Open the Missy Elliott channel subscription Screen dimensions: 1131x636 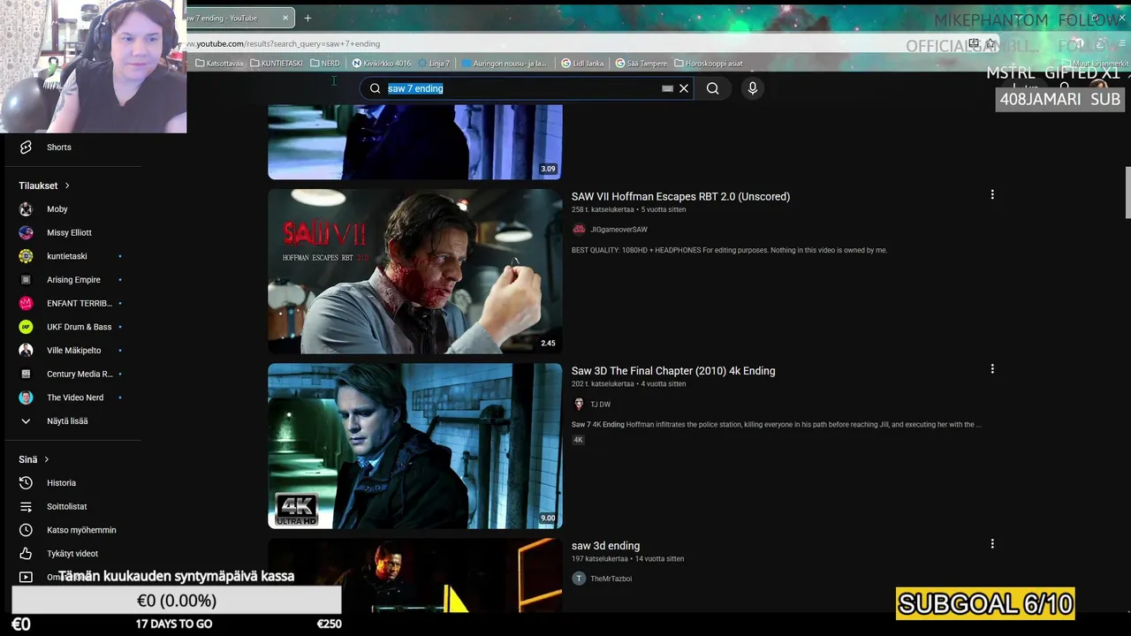click(x=69, y=232)
